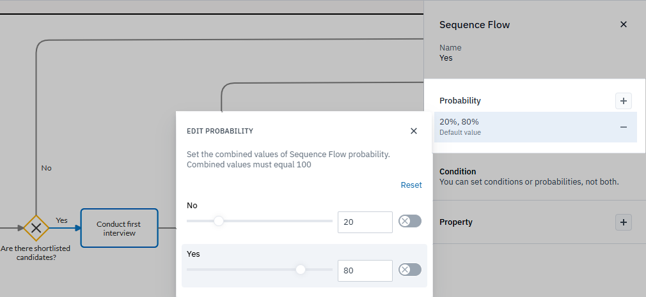Click the No sequence flow label on the diagram

(46, 168)
